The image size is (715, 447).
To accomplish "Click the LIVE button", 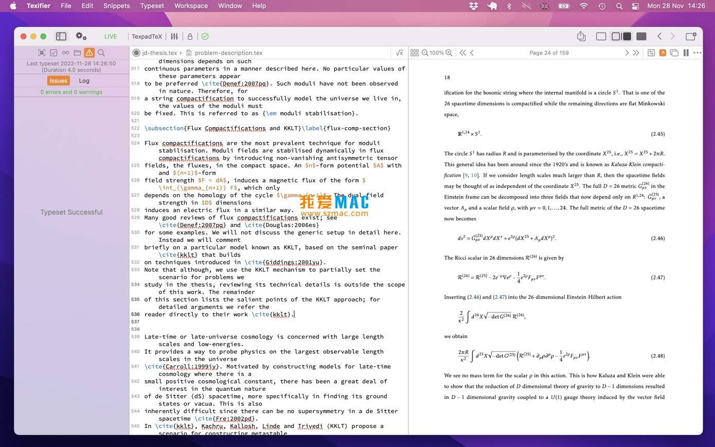I will [x=111, y=37].
